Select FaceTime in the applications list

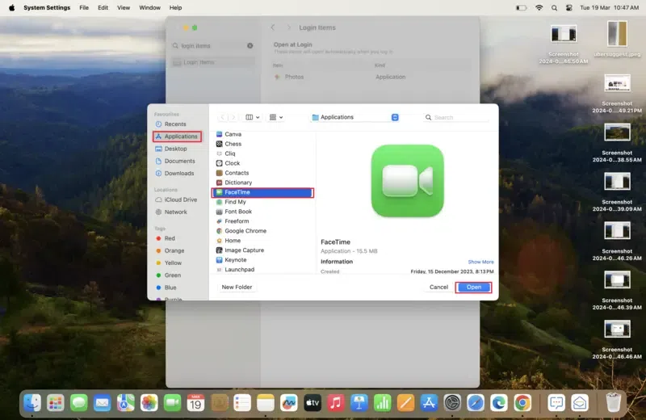(x=263, y=192)
